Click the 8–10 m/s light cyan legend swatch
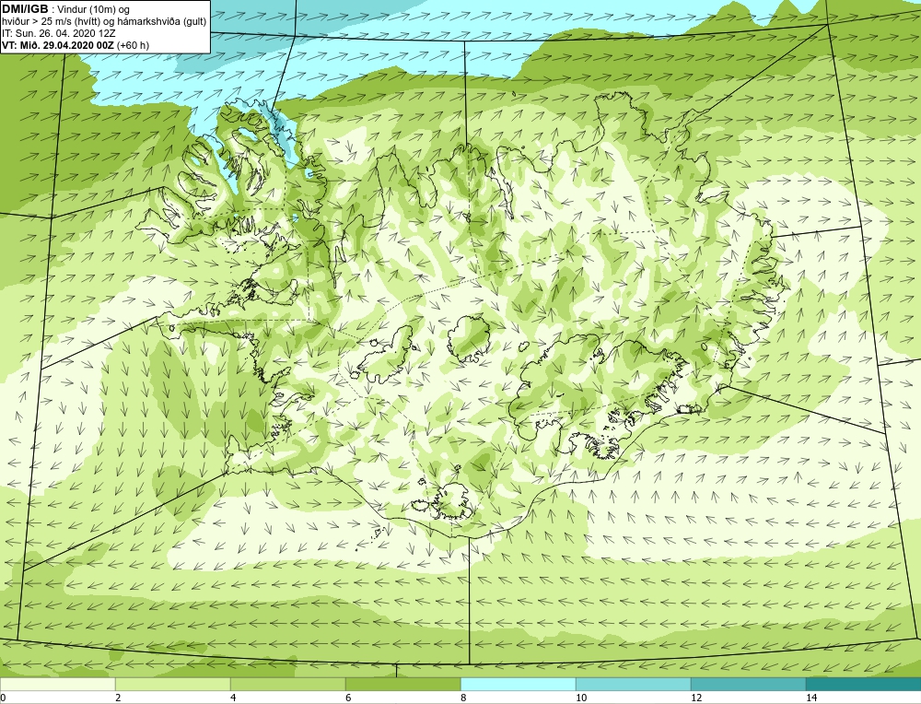 point(518,684)
